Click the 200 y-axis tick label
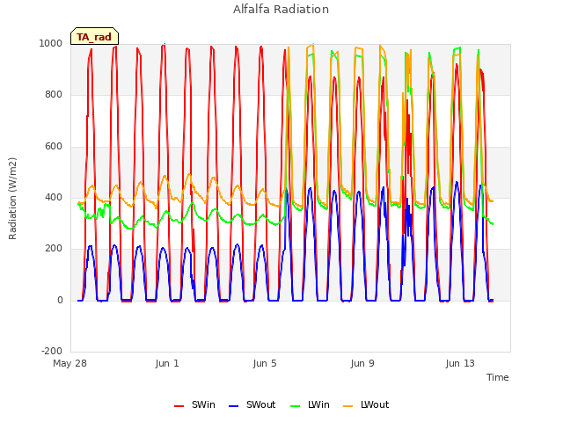563x422 pixels. (54, 248)
